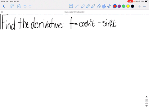The image size is (149, 112).
Task: Select the second pencil tool
Action: coord(88,6)
